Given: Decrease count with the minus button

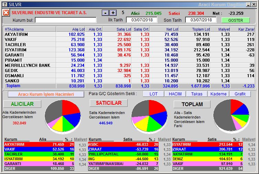Looking at the screenshot, I should [x=105, y=13].
